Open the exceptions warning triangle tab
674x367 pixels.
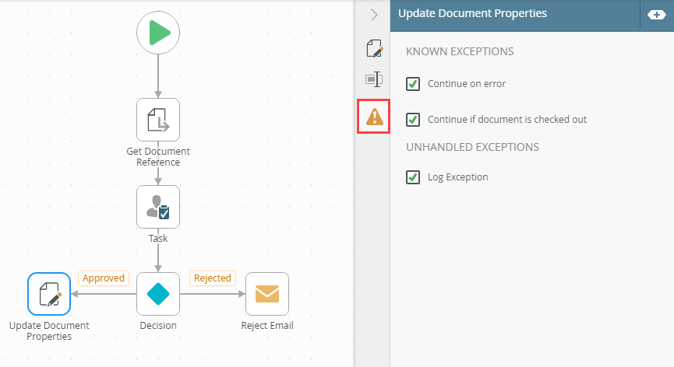point(374,117)
